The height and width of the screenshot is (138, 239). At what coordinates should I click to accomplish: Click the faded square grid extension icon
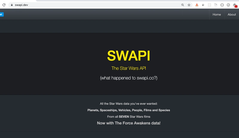point(209,5)
